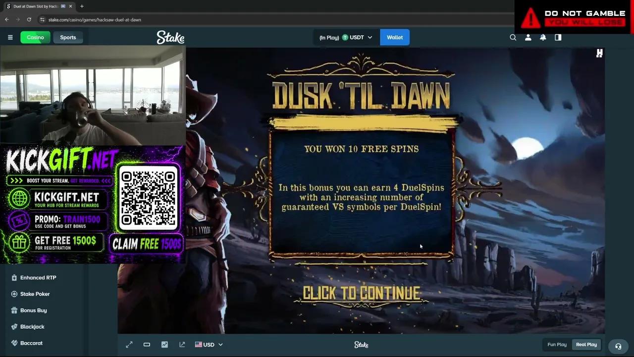
Task: Open live support headset icon
Action: (618, 346)
